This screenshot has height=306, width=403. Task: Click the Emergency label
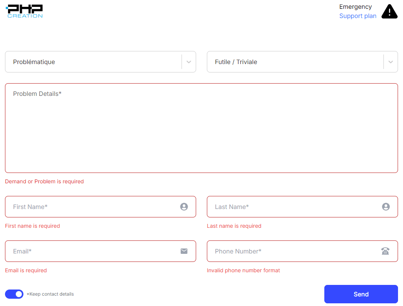355,7
